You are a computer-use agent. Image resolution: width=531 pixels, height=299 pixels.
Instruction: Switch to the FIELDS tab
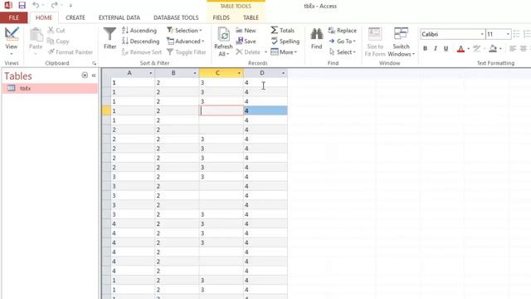[x=222, y=17]
